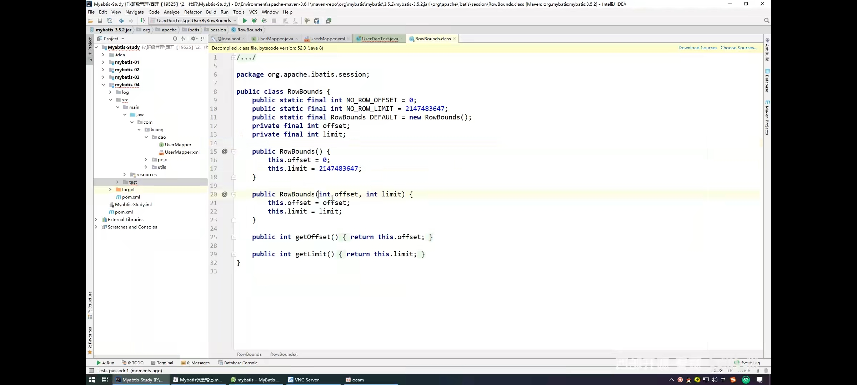Open the Navigate menu
This screenshot has width=857, height=385.
134,12
